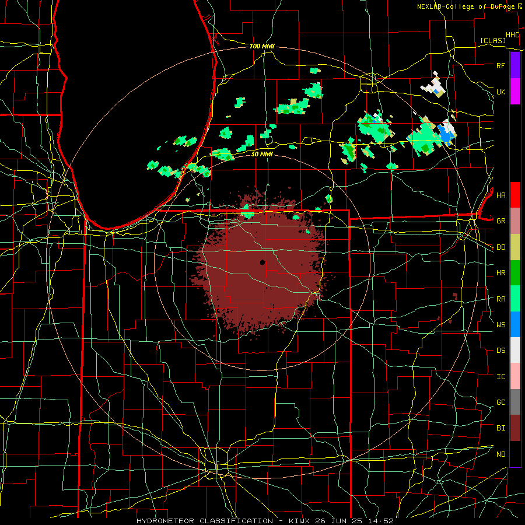
Task: Click the 50 NMI range ring label
Action: 262,154
